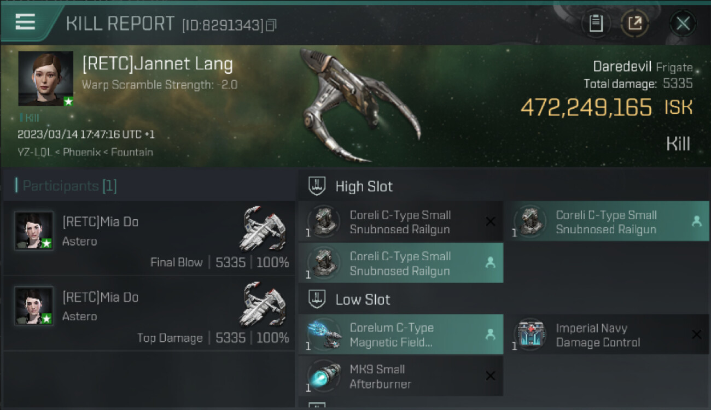The width and height of the screenshot is (711, 410).
Task: Open the hamburger menu icon
Action: click(25, 22)
